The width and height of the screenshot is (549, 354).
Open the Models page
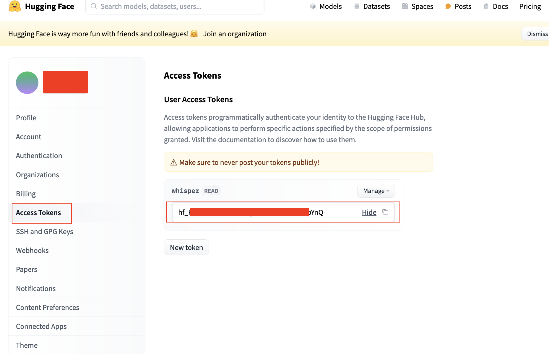(x=326, y=6)
